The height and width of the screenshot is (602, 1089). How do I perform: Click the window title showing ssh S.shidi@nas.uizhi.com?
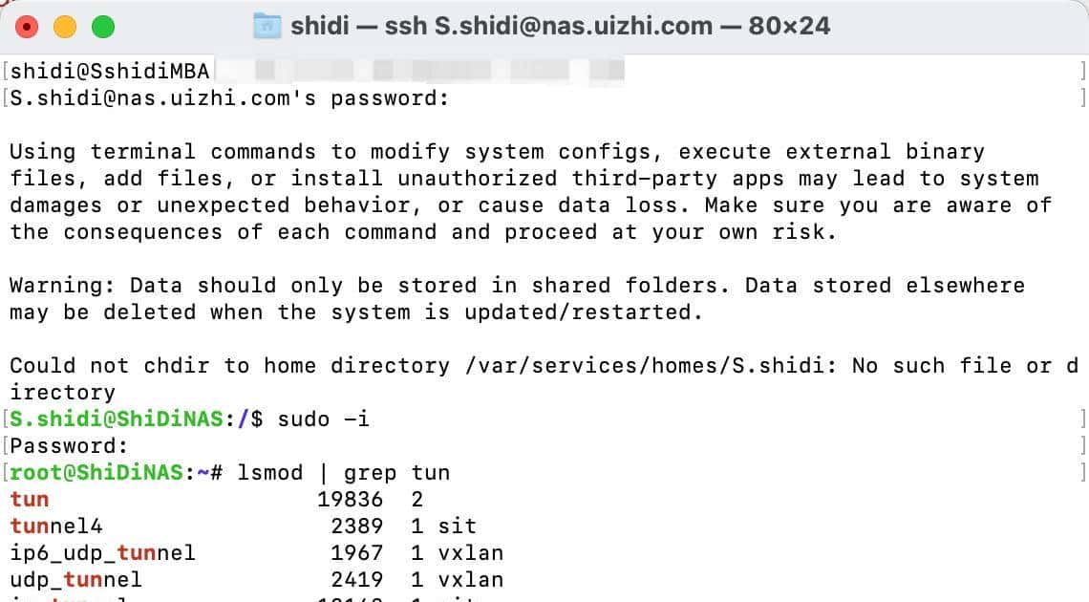(x=560, y=26)
